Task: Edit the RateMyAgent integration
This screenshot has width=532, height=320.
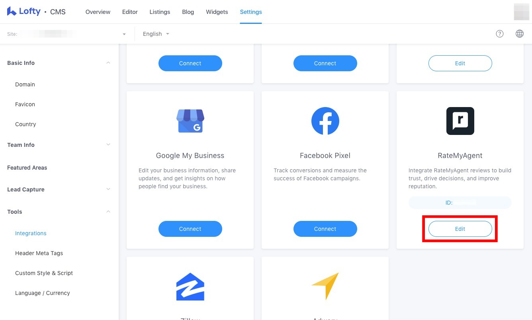Action: [x=460, y=229]
